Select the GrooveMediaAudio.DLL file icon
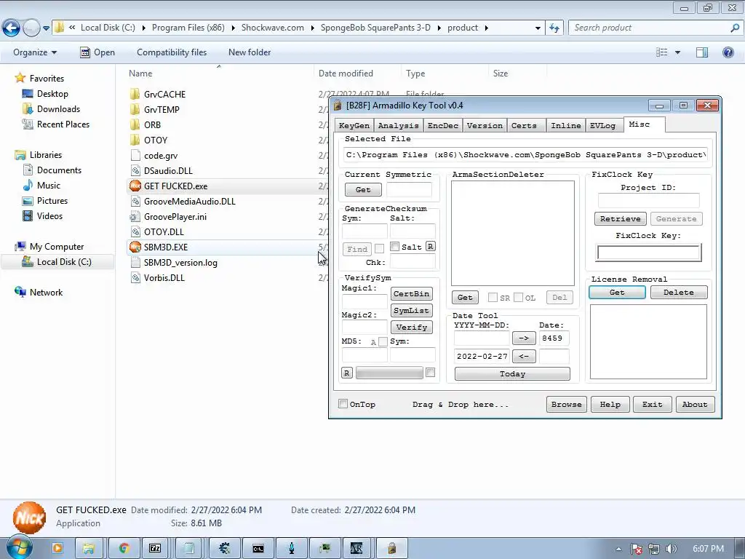The width and height of the screenshot is (745, 559). click(135, 201)
